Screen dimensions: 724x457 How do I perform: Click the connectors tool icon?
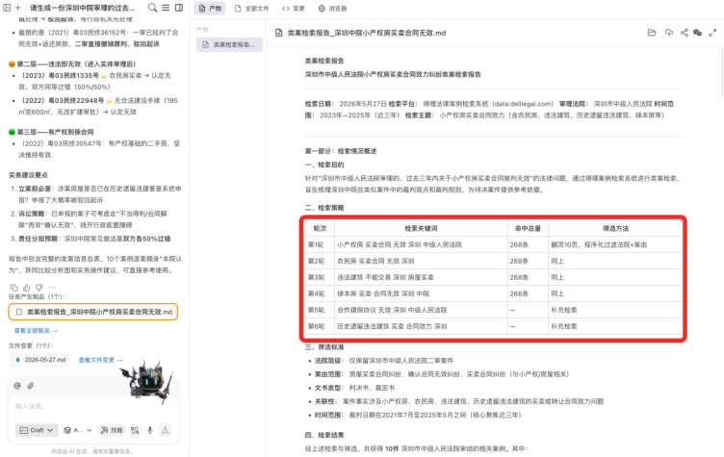click(135, 430)
